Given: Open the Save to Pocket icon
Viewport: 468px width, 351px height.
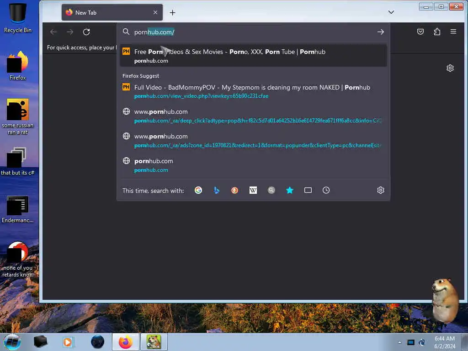Looking at the screenshot, I should pyautogui.click(x=420, y=32).
